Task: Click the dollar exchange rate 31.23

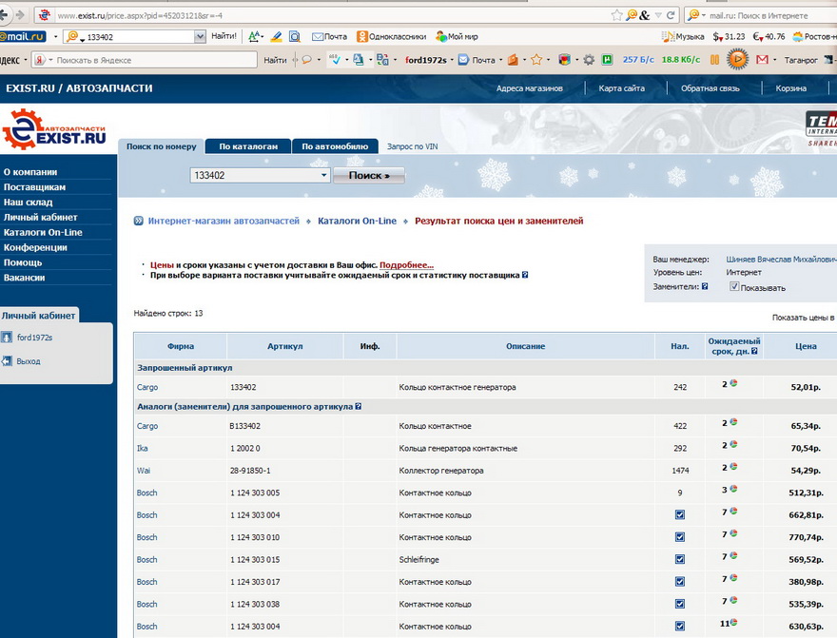Action: tap(729, 37)
